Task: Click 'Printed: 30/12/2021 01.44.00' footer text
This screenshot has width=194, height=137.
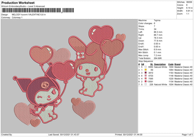Action: coord(129,135)
